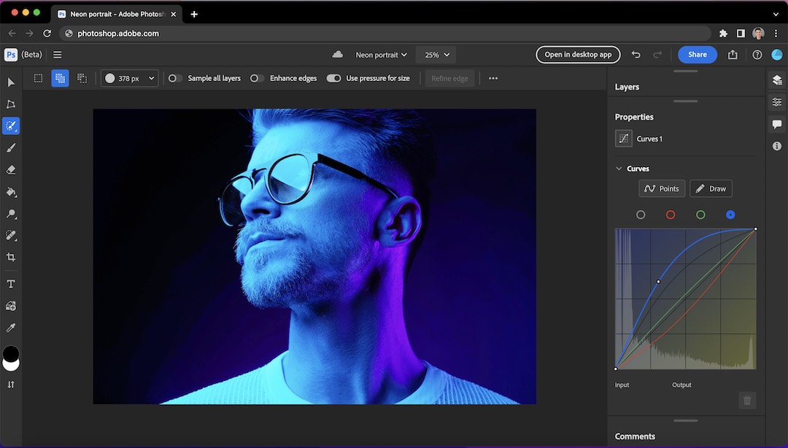Collapse the Curves section chevron

pyautogui.click(x=619, y=169)
